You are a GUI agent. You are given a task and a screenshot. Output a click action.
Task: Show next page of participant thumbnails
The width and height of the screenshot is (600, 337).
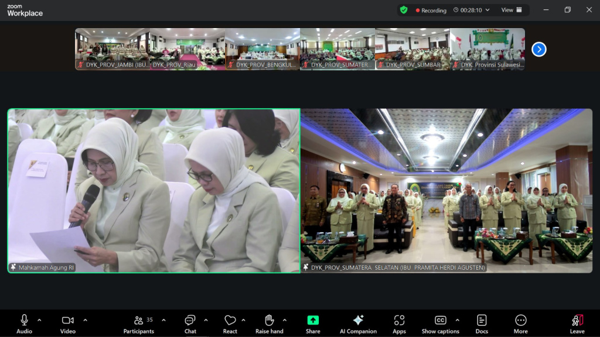pyautogui.click(x=539, y=50)
